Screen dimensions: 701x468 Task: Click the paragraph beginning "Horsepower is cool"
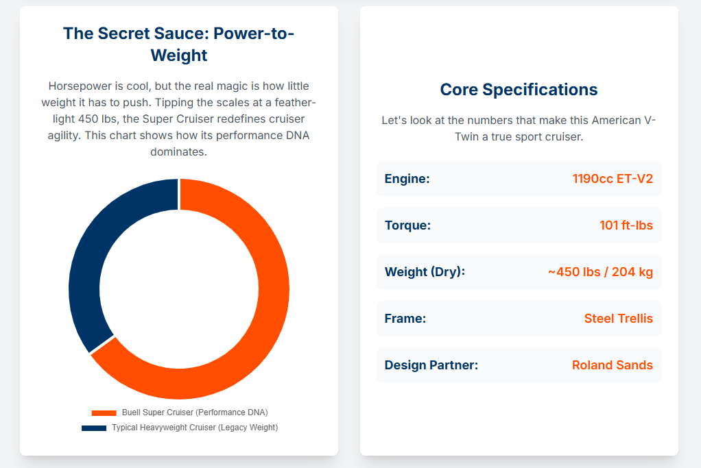[x=179, y=119]
